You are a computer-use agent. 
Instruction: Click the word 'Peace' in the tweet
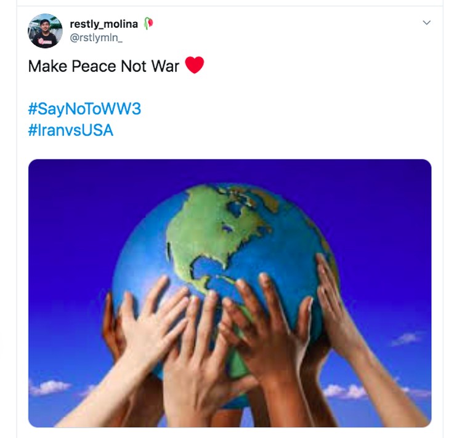[94, 66]
